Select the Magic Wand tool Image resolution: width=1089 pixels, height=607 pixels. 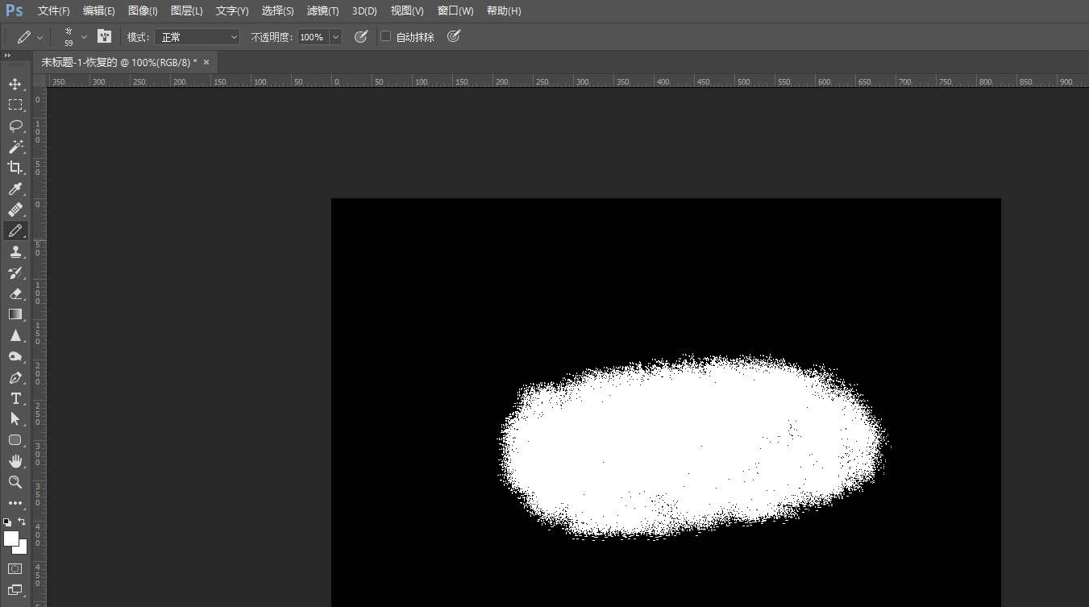tap(15, 147)
